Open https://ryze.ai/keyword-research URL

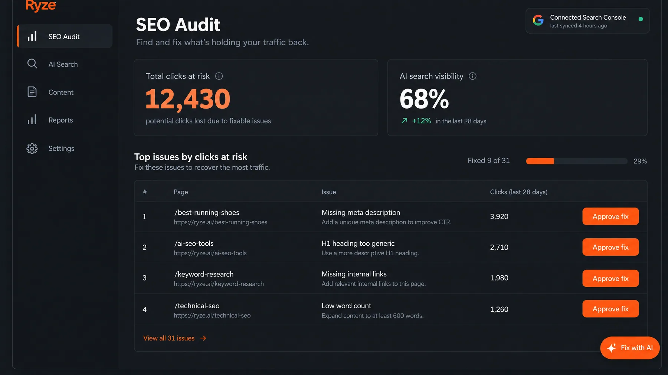[219, 284]
